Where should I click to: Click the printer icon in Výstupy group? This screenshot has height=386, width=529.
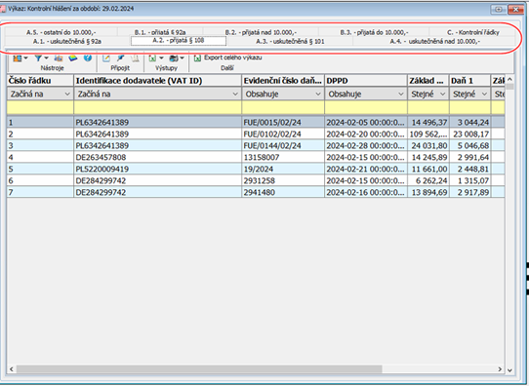[174, 58]
